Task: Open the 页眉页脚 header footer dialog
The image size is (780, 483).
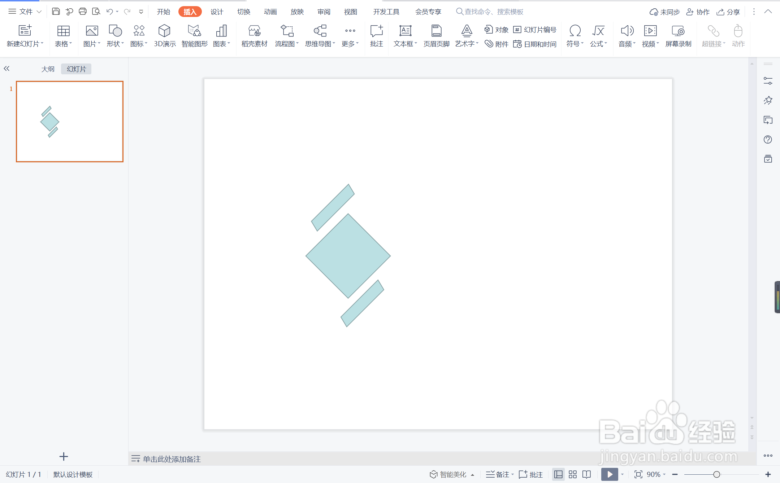Action: 436,35
